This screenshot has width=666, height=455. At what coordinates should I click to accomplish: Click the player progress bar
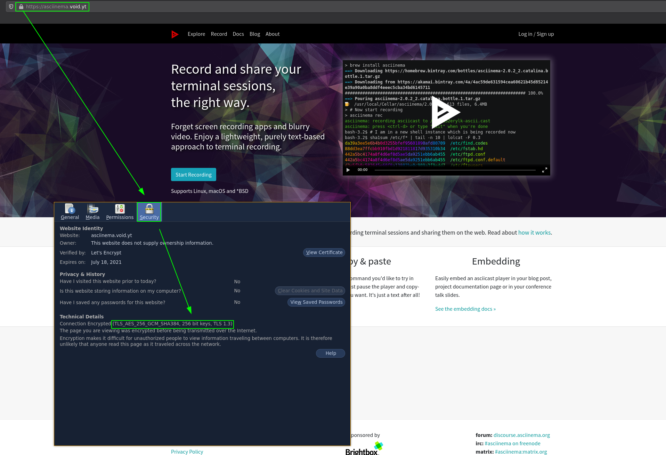(455, 170)
